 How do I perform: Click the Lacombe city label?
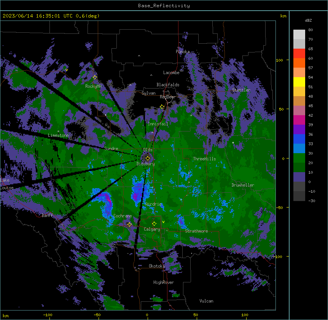171,73
